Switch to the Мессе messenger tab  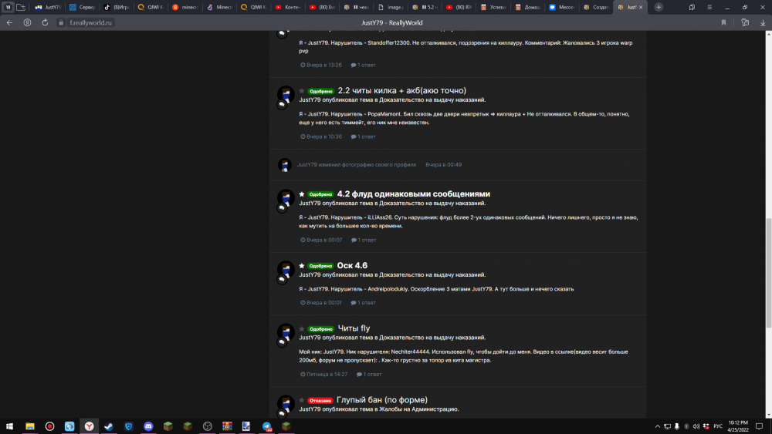pyautogui.click(x=562, y=8)
